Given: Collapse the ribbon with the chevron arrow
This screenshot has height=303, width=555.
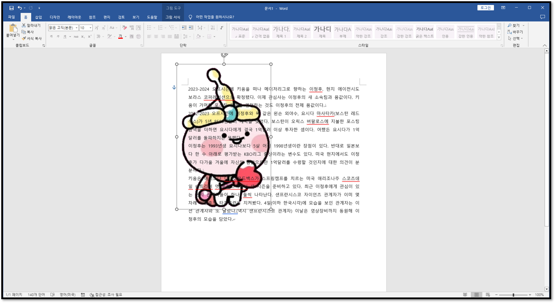Looking at the screenshot, I should coord(545,45).
